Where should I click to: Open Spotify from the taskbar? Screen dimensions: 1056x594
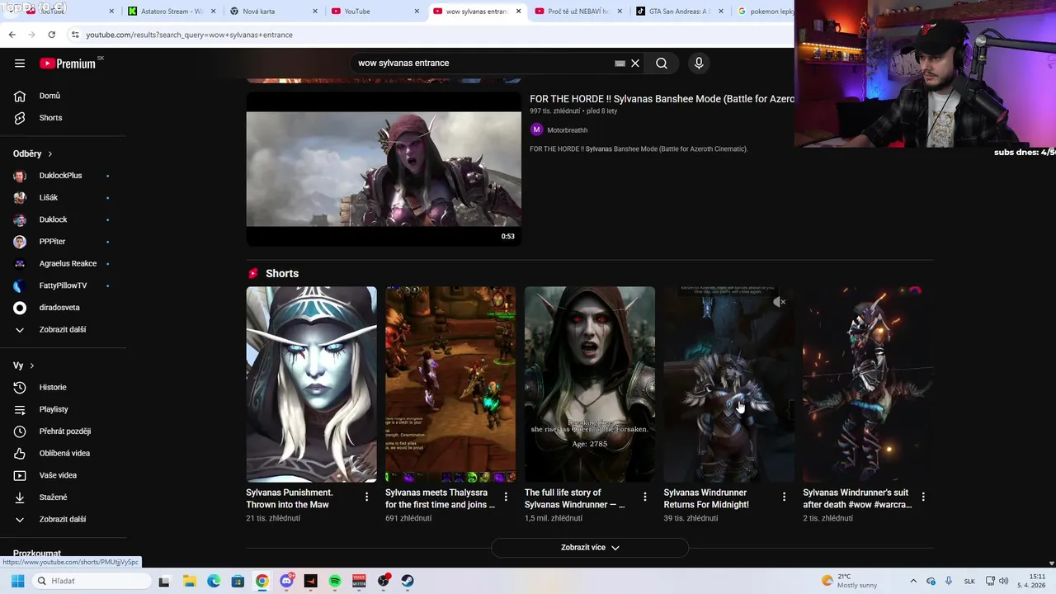[335, 581]
